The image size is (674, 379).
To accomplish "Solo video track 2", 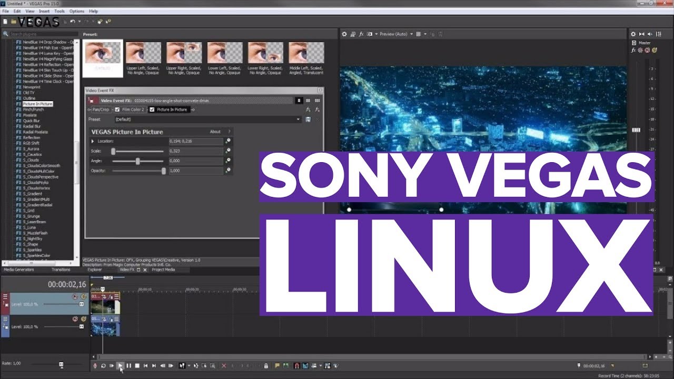I will tap(84, 319).
